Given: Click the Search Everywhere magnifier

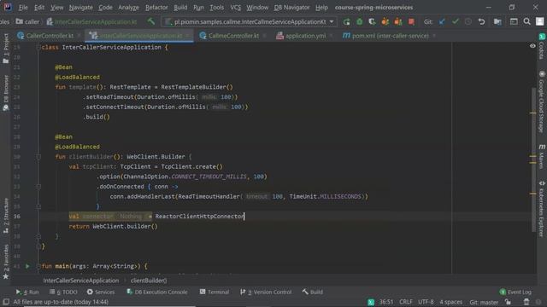Looking at the screenshot, I should click(526, 22).
